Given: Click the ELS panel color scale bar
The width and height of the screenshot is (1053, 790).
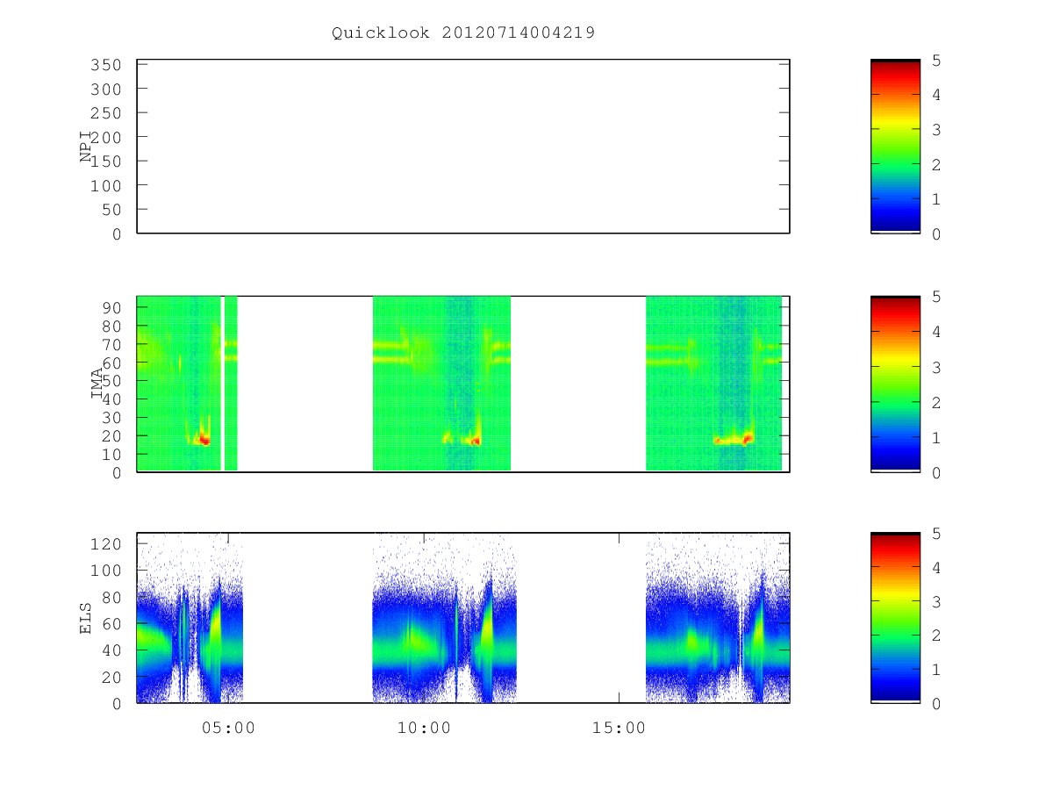Looking at the screenshot, I should point(895,618).
